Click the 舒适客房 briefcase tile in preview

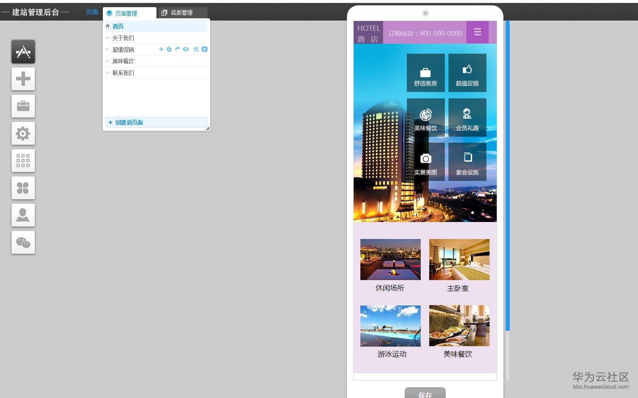[426, 73]
